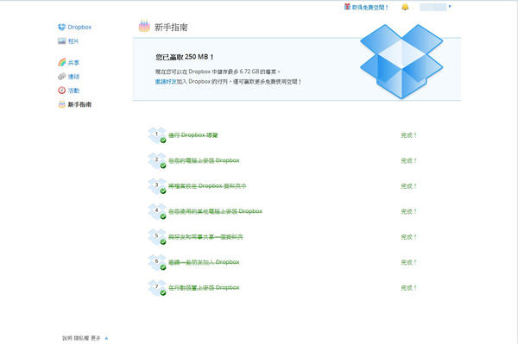
Task: Click the 您已贏取 250 MB! headline
Action: click(x=185, y=57)
